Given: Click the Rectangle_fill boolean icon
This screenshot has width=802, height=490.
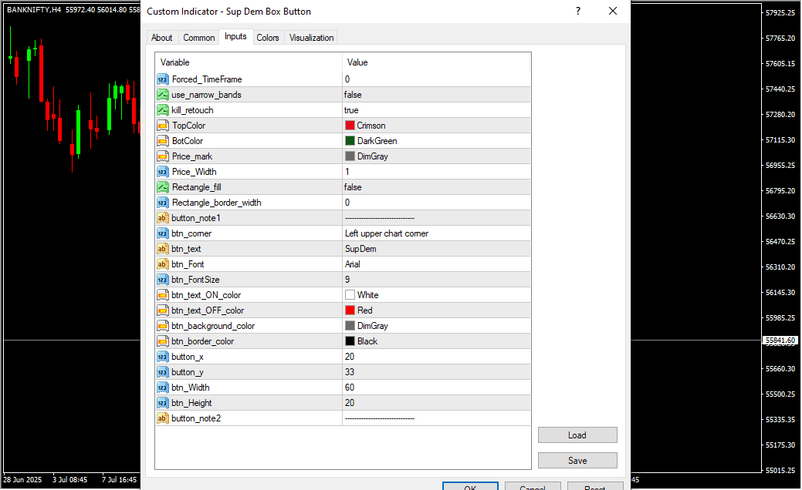Looking at the screenshot, I should point(163,187).
